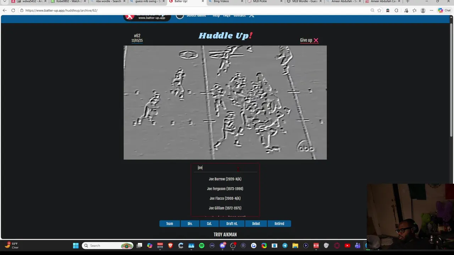Open the browser extensions icon

pos(397,10)
